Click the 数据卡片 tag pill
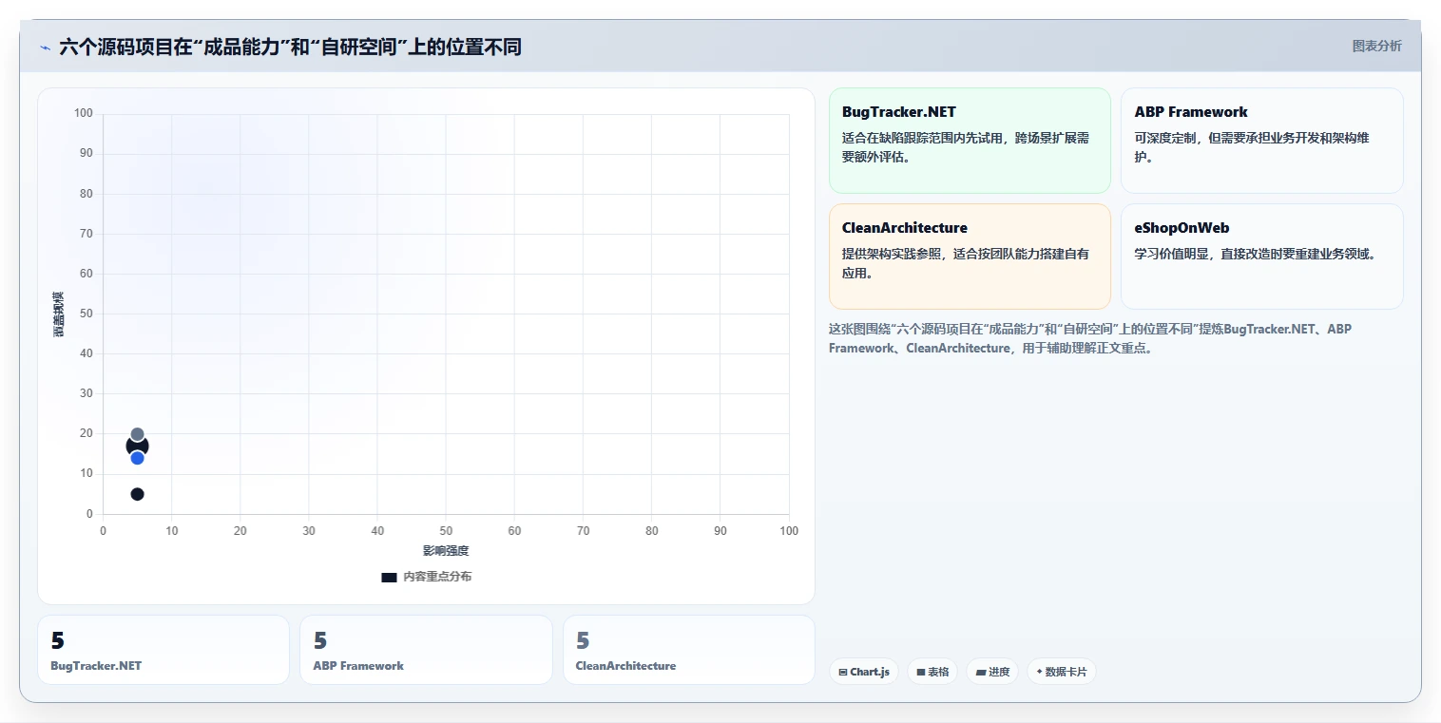Screen dimensions: 1441x723 [x=1062, y=672]
